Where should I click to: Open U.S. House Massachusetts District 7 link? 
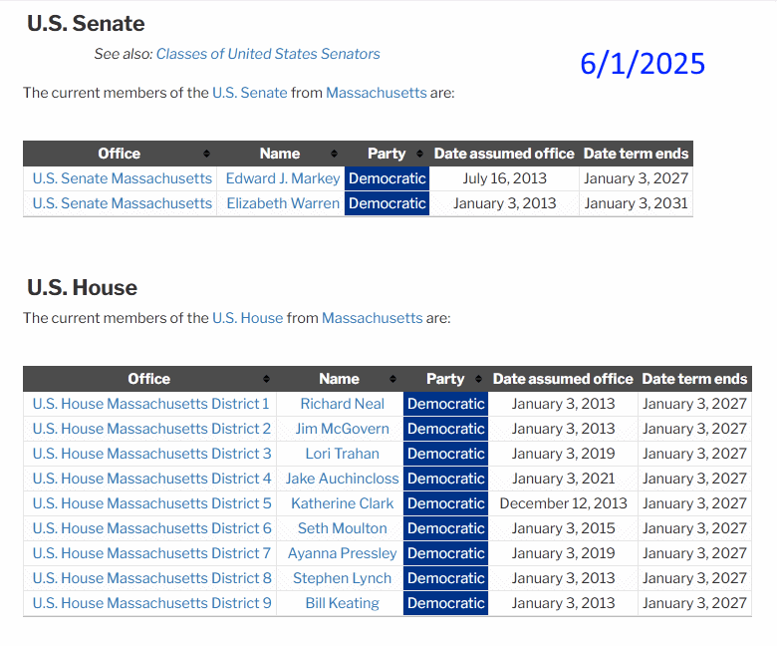point(152,553)
